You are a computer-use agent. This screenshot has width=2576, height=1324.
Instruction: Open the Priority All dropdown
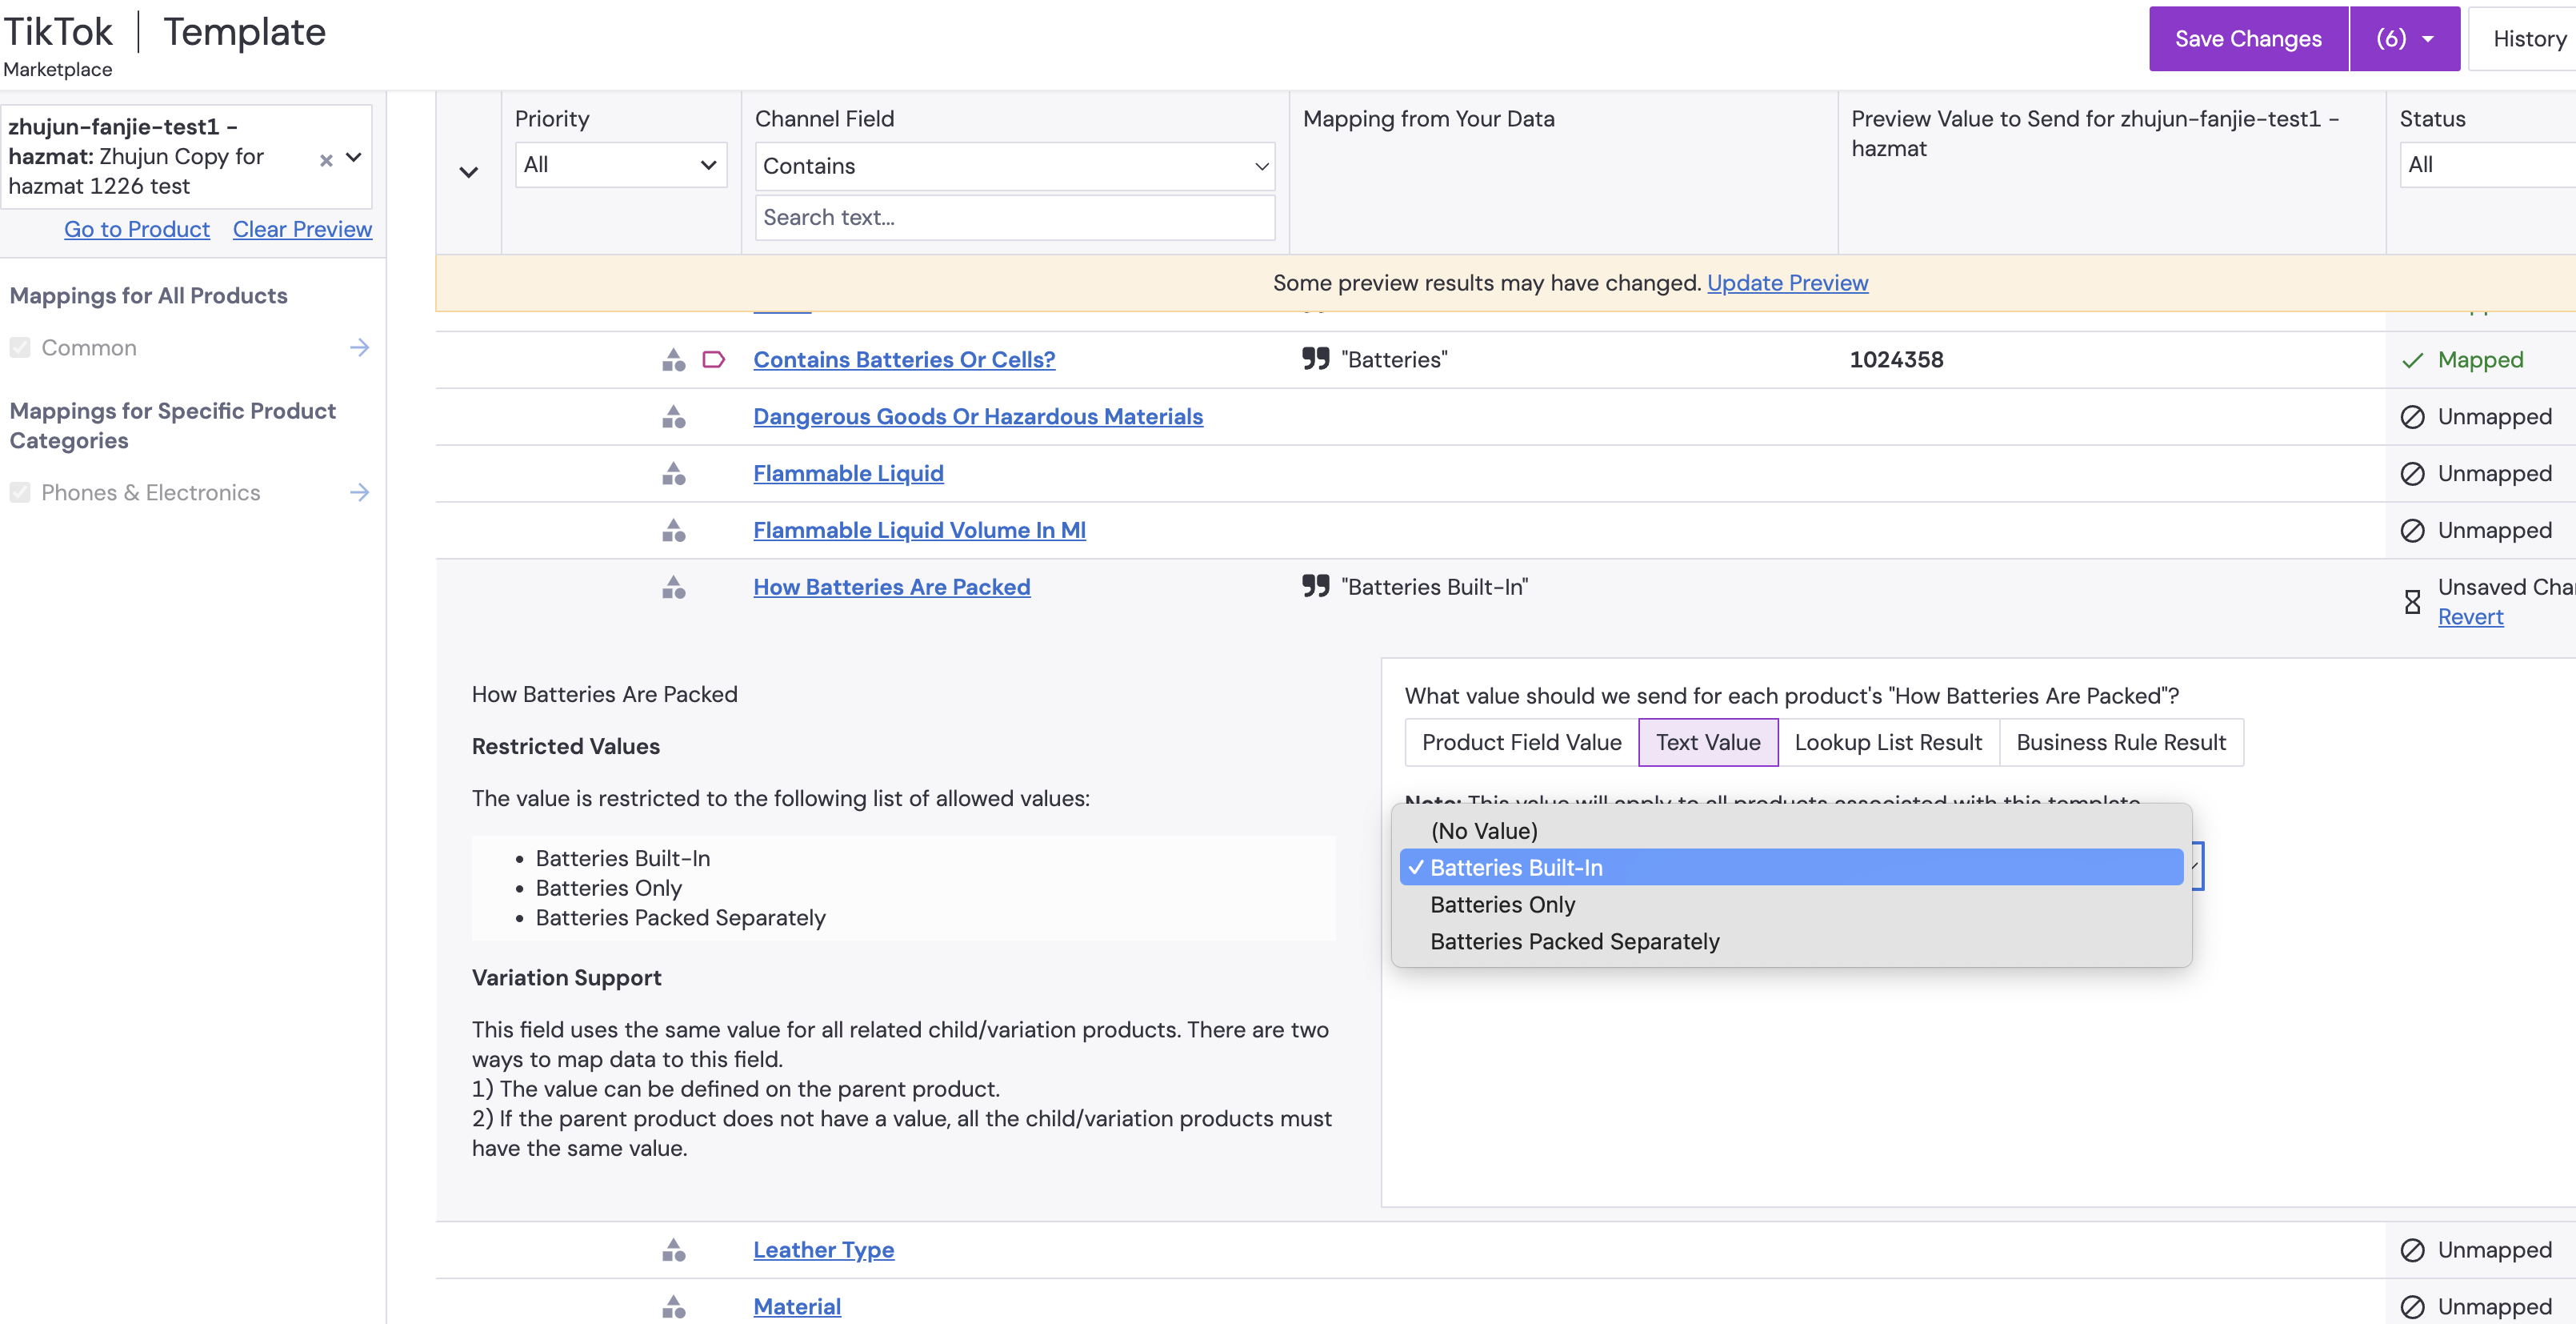(620, 165)
